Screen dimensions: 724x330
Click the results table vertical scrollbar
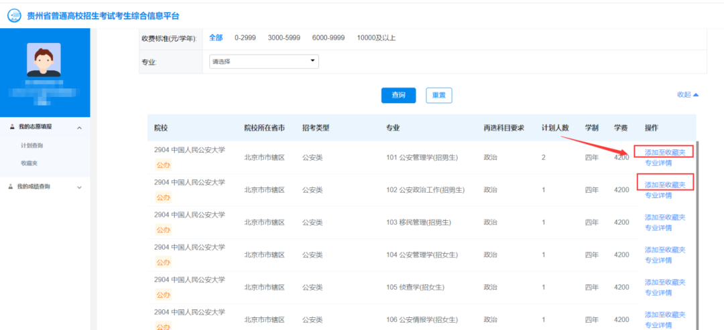pyautogui.click(x=697, y=235)
